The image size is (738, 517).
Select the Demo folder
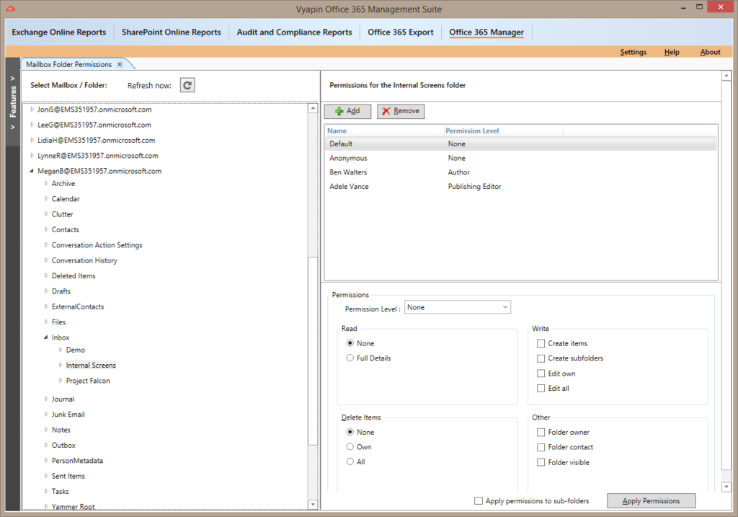75,350
